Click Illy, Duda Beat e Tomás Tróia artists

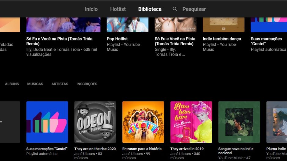tap(53, 50)
